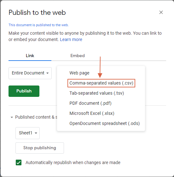This screenshot has height=177, width=174.
Task: Collapse the Published content section triangle
Action: (12, 117)
